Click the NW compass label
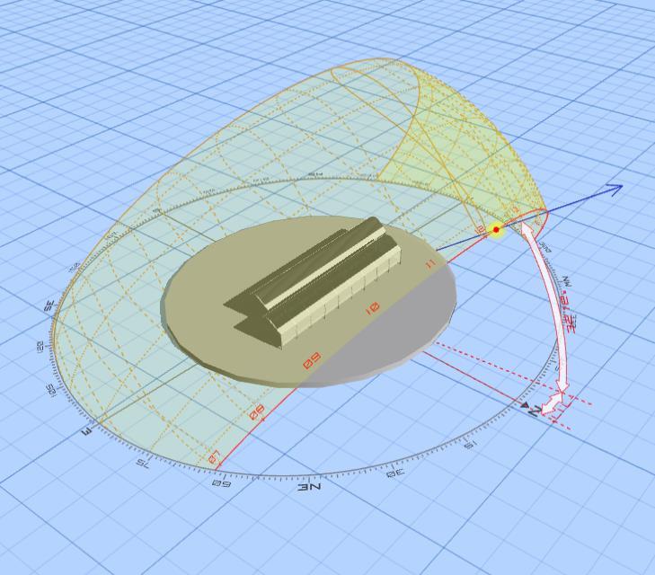Viewport: 655px width, 575px height. 567,282
